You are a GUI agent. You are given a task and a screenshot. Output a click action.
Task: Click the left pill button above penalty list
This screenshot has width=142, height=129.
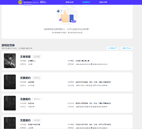click(x=112, y=48)
